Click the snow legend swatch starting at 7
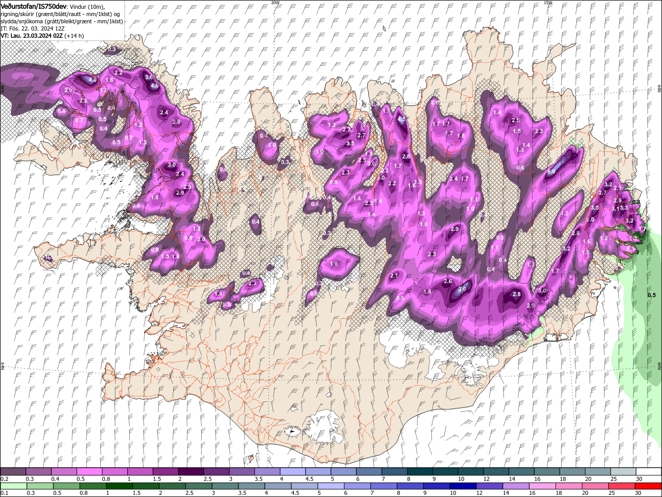Viewport: 662px width, 497px height. point(394,472)
